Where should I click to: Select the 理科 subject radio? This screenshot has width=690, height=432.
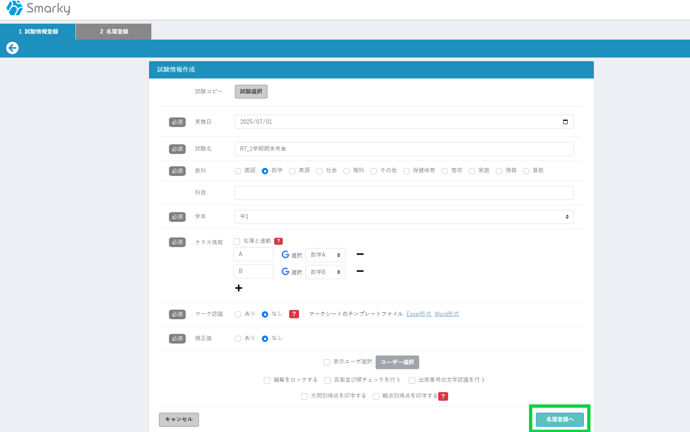[x=346, y=171]
